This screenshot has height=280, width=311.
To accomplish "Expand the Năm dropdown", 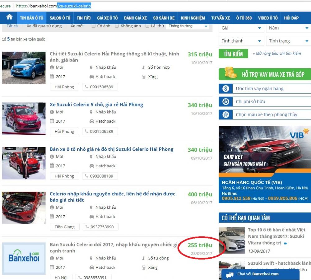I will tap(289, 28).
